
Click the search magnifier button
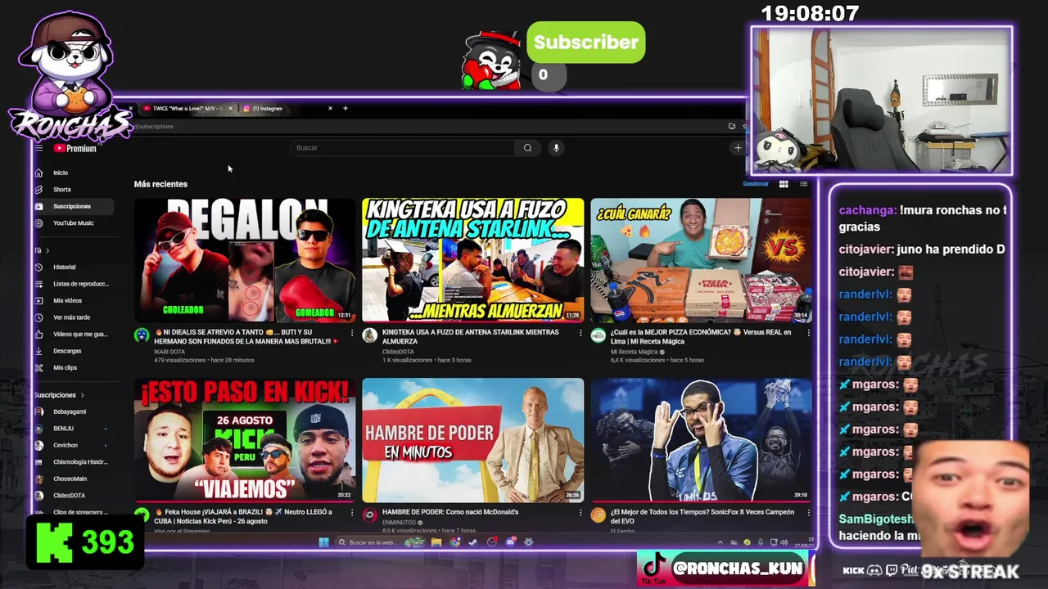point(527,148)
